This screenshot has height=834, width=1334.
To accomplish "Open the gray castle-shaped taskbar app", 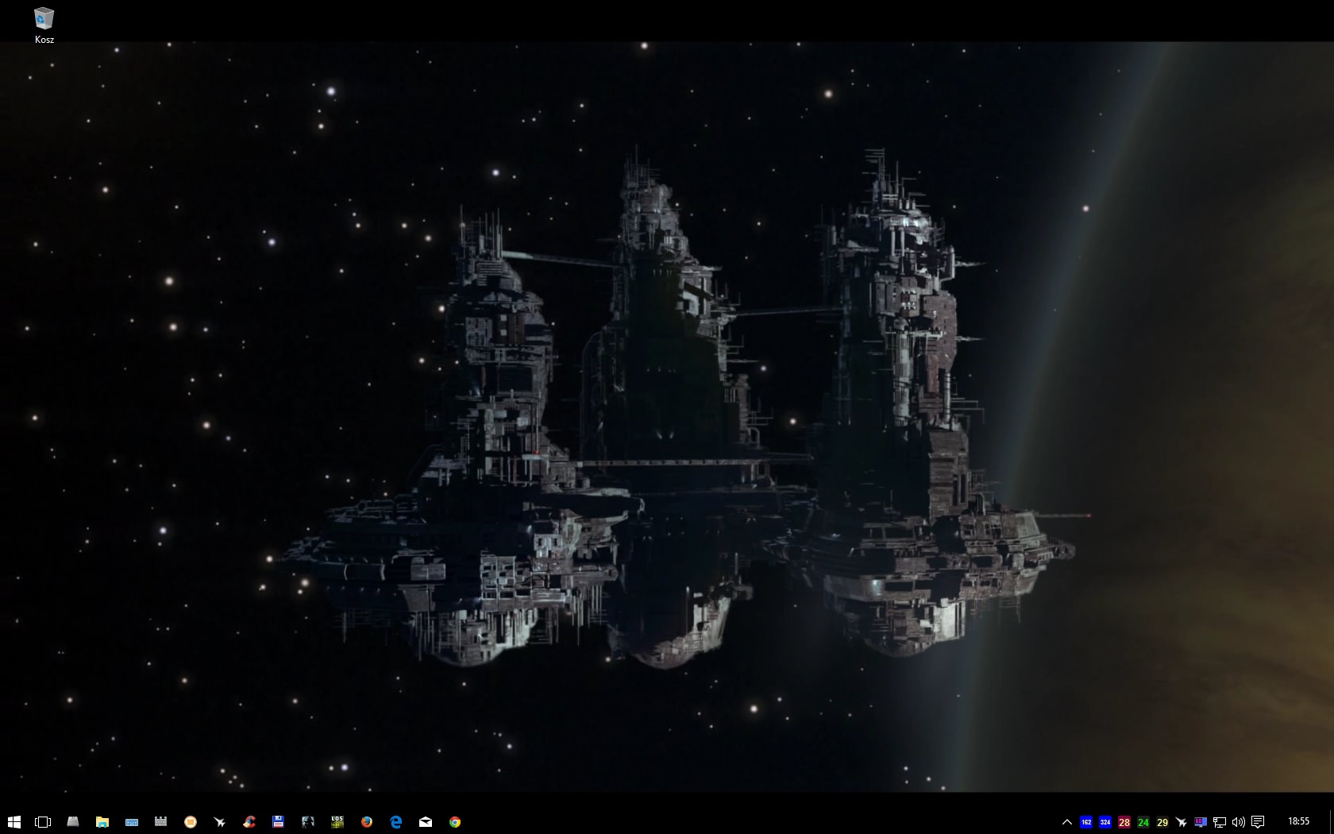I will 160,822.
